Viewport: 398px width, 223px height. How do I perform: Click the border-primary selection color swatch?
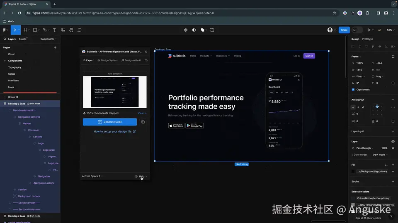(353, 198)
